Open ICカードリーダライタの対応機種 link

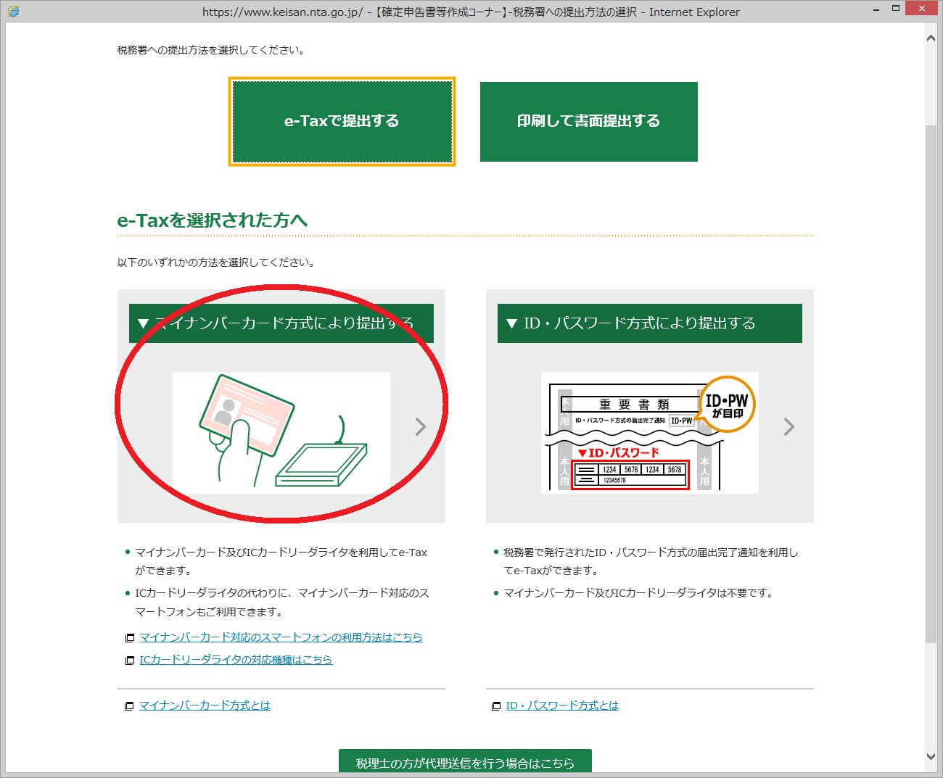(x=236, y=660)
